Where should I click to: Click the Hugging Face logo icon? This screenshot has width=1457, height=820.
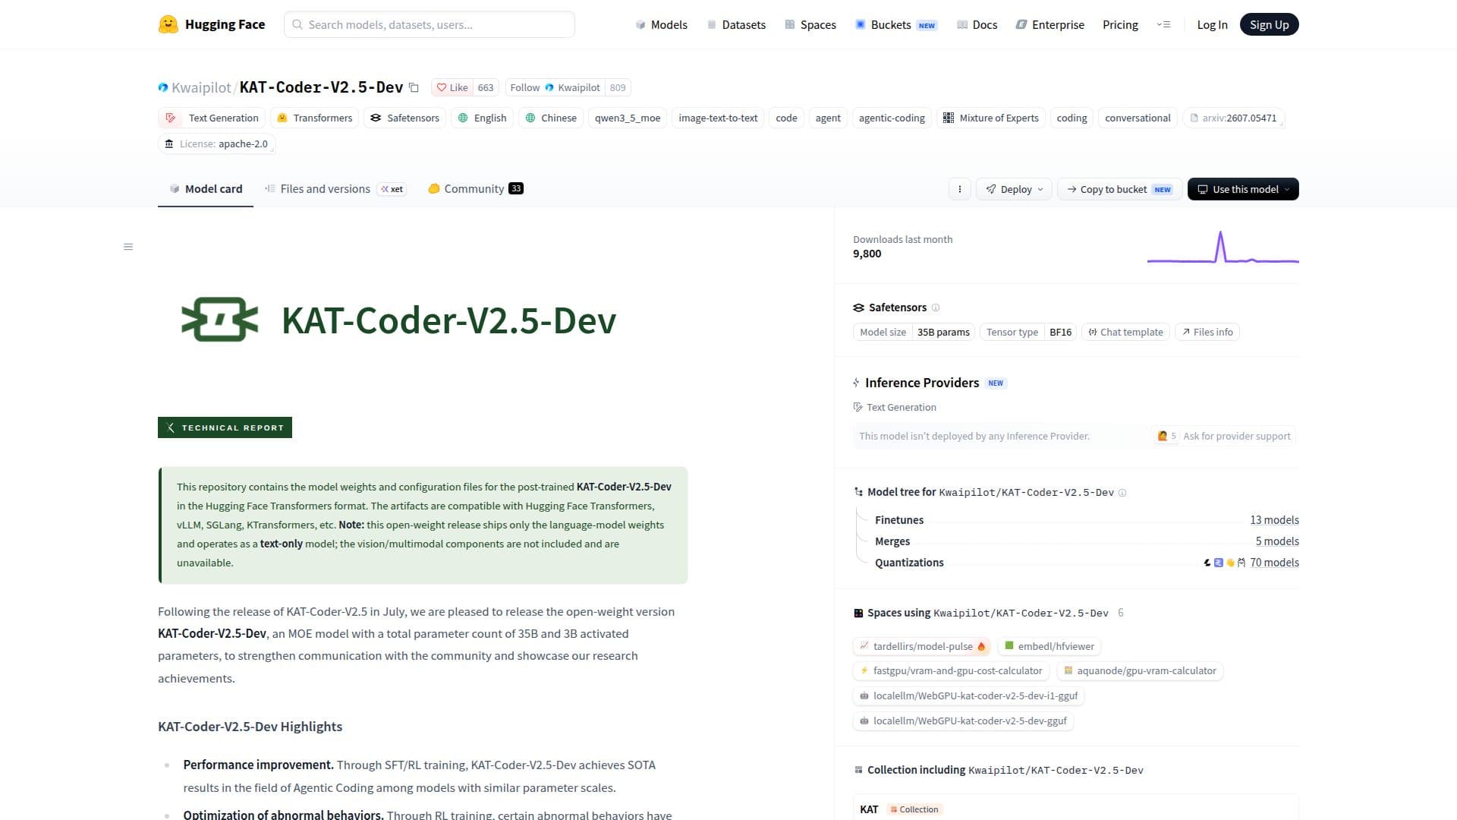click(168, 24)
